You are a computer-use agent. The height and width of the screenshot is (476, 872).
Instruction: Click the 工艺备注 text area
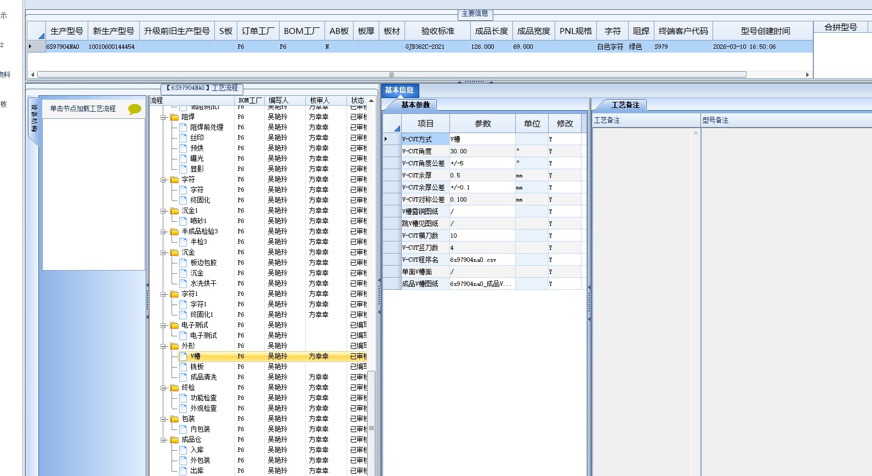point(642,301)
